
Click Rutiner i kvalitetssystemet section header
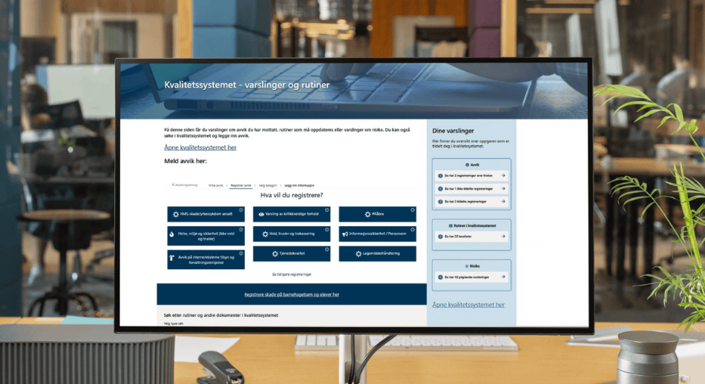coord(472,226)
